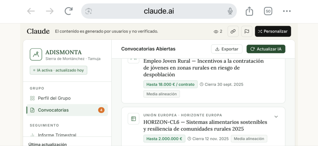Open the browser share icon
Image resolution: width=318 pixels, height=146 pixels.
tap(249, 11)
